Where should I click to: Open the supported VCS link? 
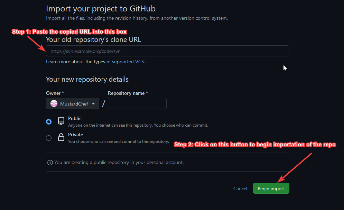[x=128, y=62]
